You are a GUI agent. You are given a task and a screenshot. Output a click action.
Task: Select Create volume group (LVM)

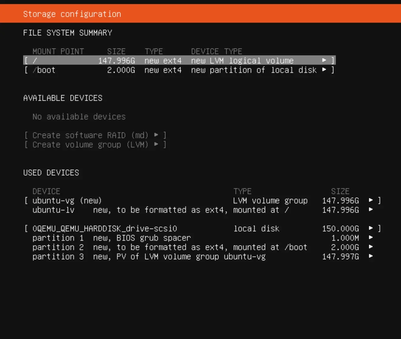click(95, 144)
